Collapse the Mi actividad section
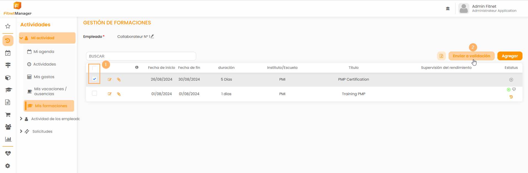528x173 pixels. (x=21, y=38)
